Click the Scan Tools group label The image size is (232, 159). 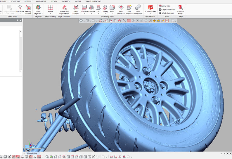[x=12, y=17]
